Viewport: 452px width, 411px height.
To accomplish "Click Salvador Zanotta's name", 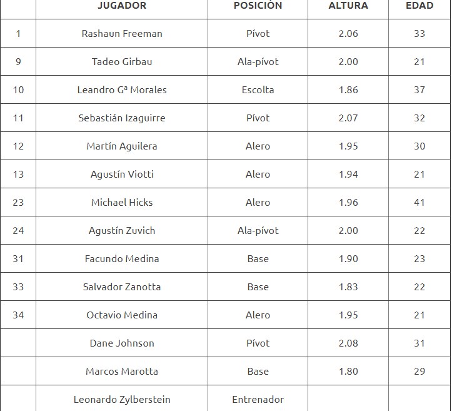I will click(122, 287).
